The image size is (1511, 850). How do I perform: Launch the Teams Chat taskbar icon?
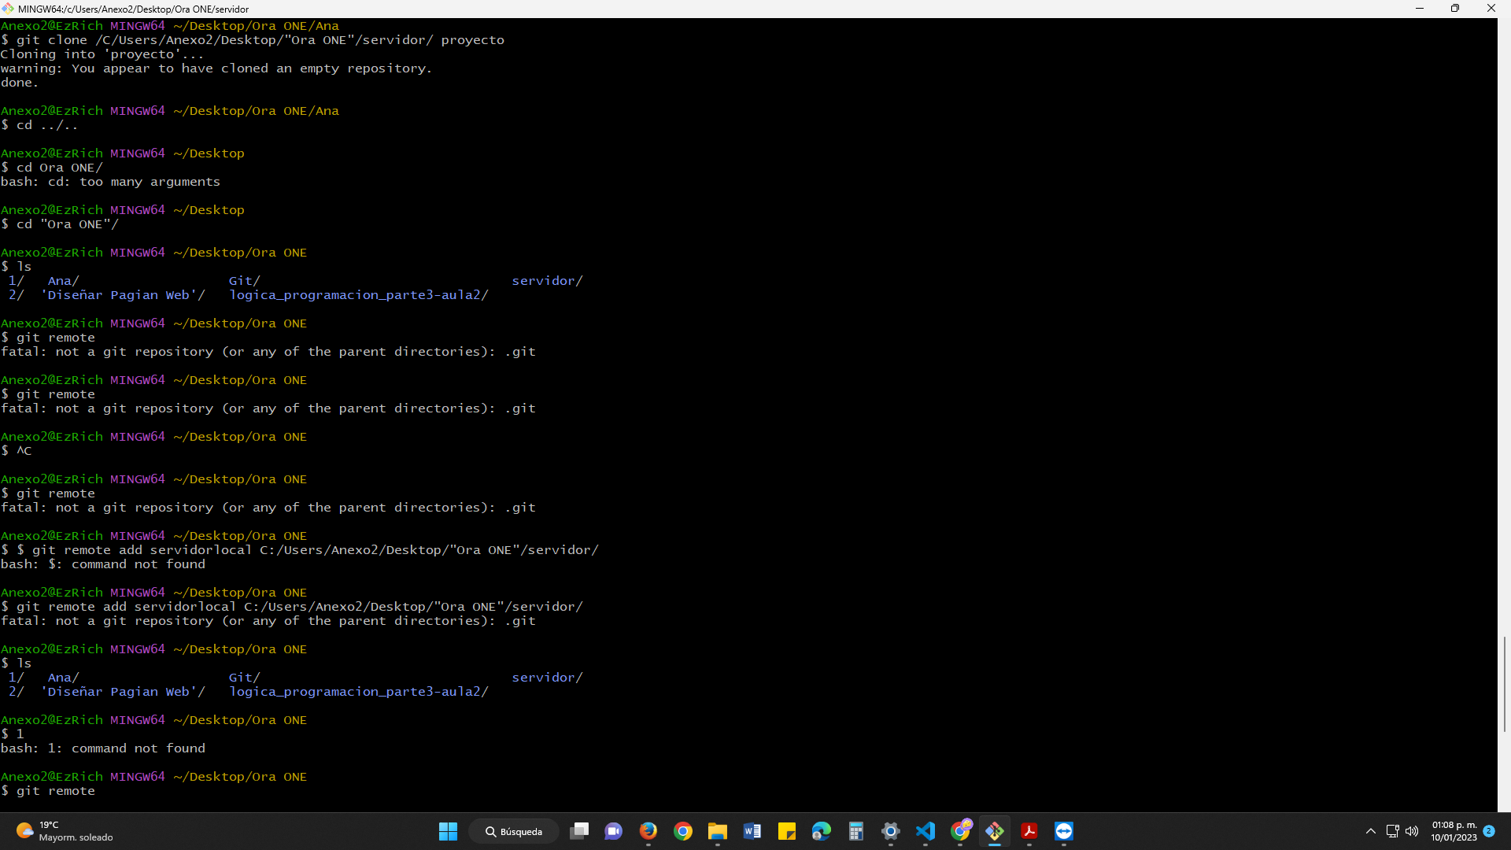(x=614, y=831)
